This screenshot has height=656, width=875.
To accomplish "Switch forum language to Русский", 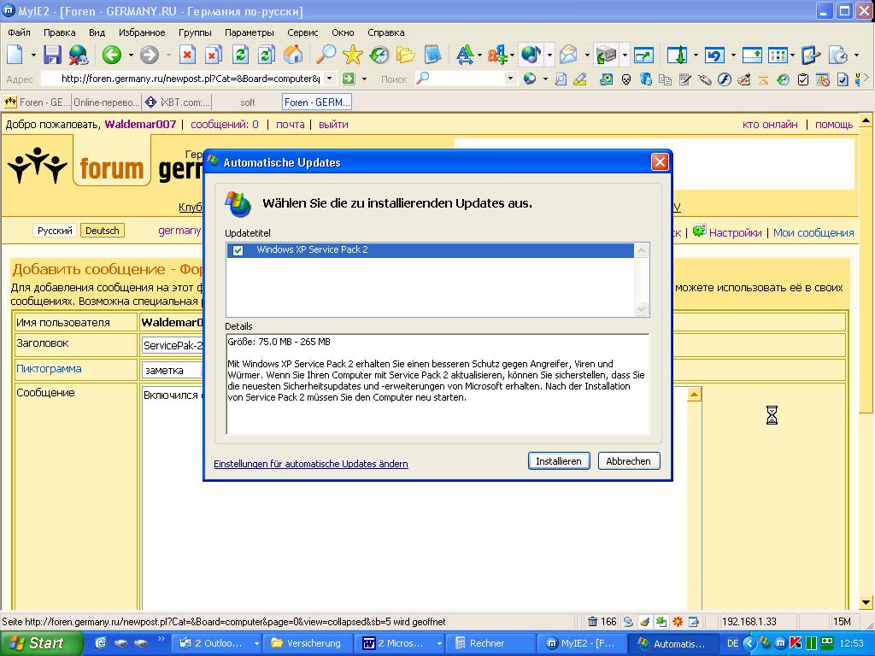I will coord(55,231).
